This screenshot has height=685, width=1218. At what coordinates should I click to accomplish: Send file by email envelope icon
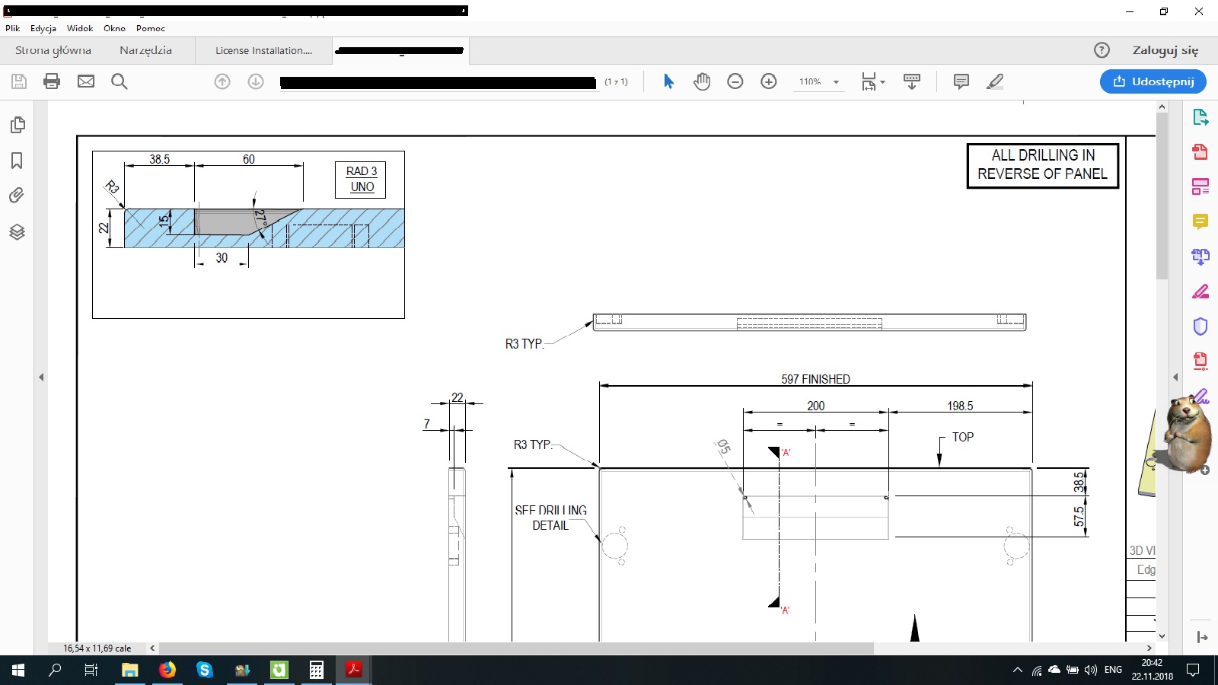[86, 81]
